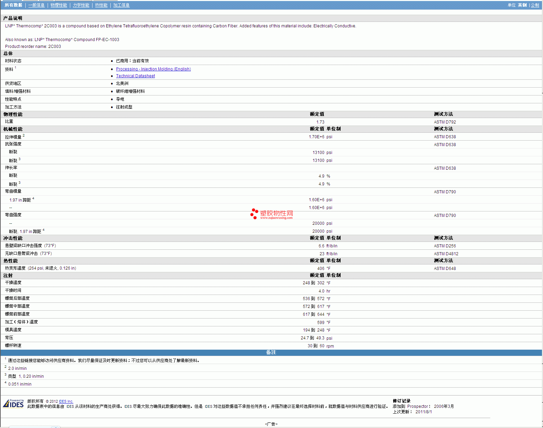543x428 pixels.
Task: Click 碳纤维增强材料 filler value
Action: [130, 91]
